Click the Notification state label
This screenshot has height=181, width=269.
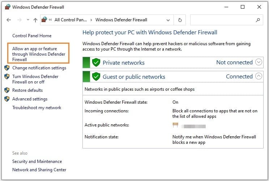(x=102, y=137)
